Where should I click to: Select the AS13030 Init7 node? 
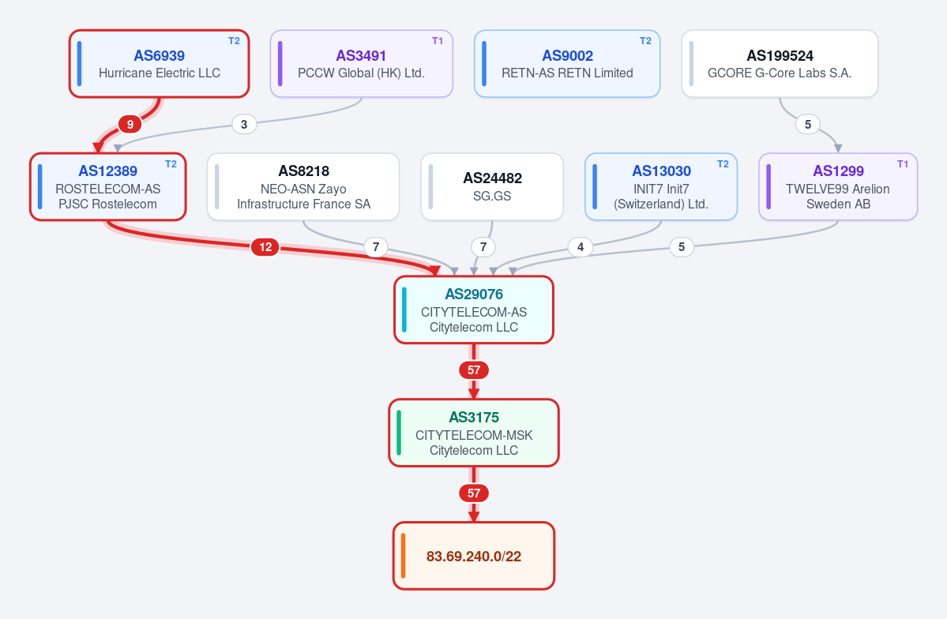[661, 186]
